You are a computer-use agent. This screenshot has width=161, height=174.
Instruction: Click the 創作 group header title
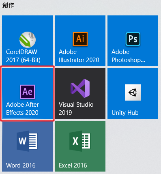click(8, 5)
